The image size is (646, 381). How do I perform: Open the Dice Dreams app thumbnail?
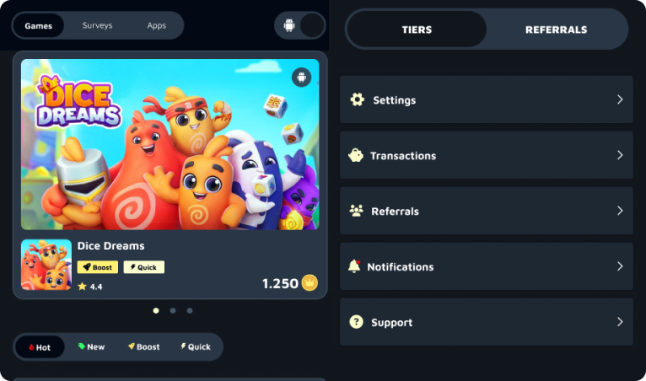[x=46, y=265]
